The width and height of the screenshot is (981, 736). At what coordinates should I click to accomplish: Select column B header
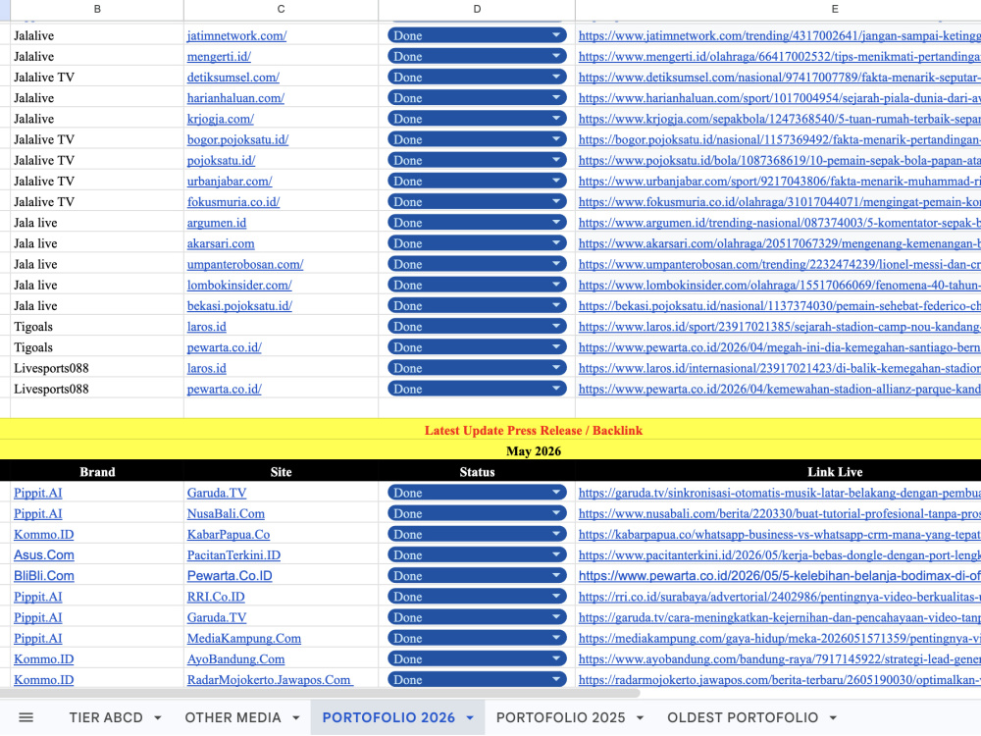point(97,9)
